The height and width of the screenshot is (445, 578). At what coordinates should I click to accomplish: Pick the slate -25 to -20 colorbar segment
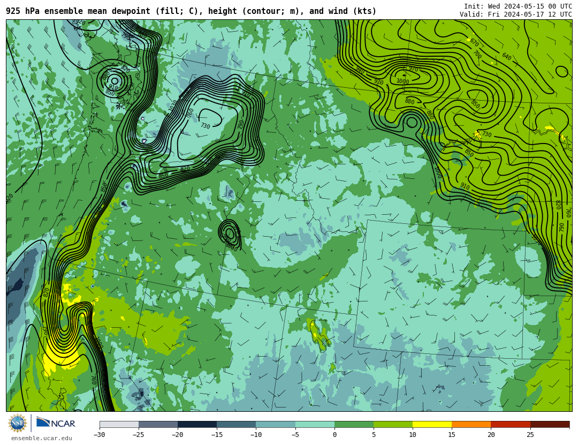pos(158,424)
